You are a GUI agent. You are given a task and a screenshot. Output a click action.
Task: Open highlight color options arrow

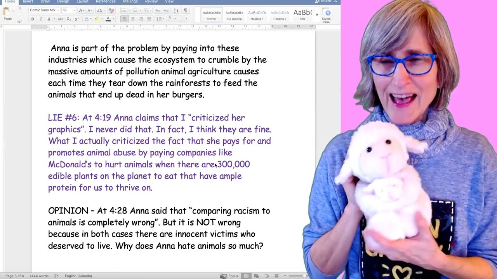tap(102, 19)
